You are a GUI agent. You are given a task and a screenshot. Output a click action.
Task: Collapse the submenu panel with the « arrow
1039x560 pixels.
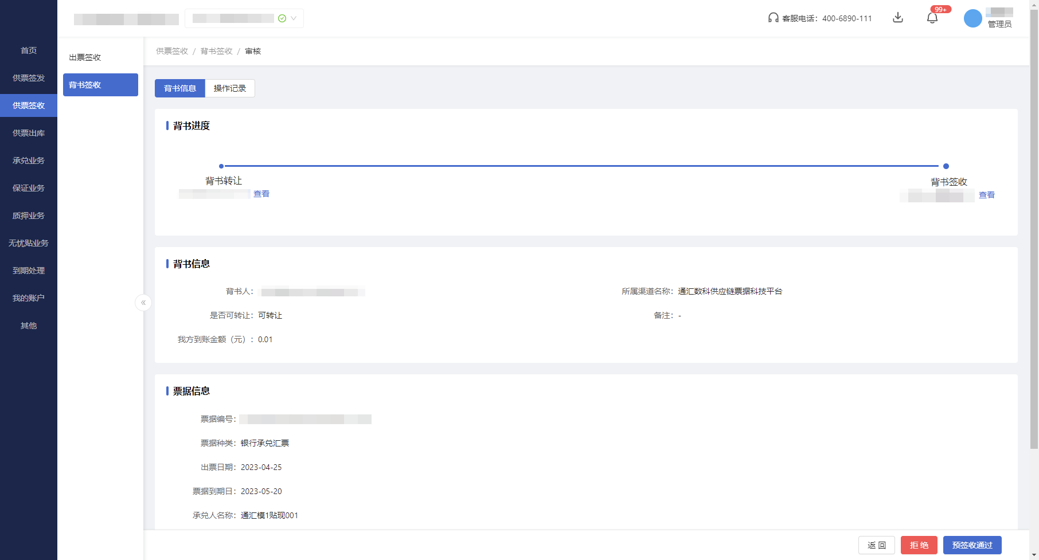[x=143, y=303]
